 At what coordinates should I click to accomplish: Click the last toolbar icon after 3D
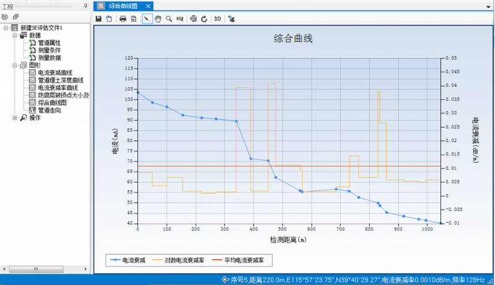tap(231, 19)
